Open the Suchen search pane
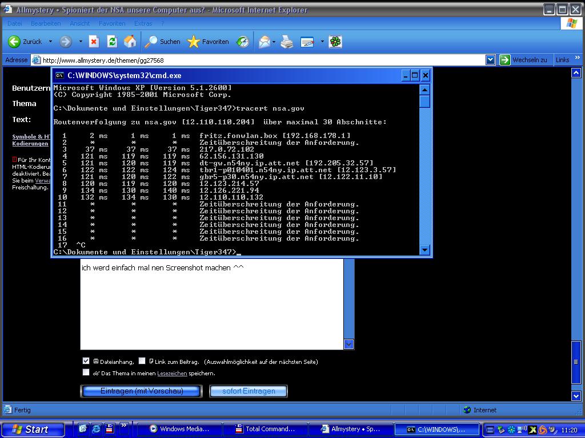Viewport: 585px width, 438px height. pos(163,42)
